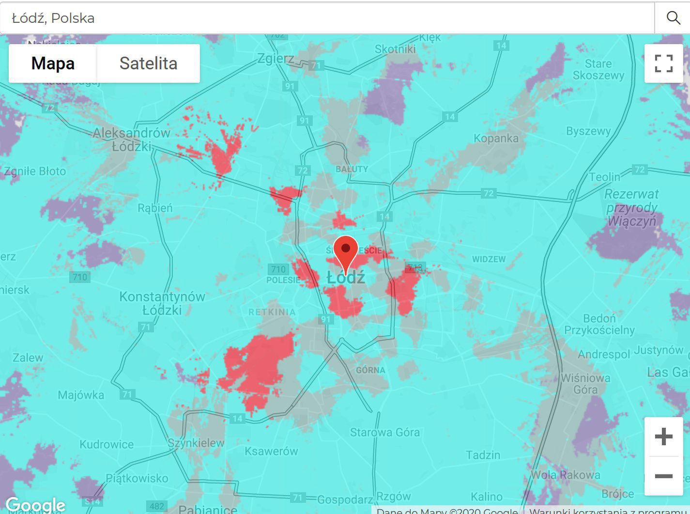This screenshot has width=690, height=514.
Task: Select the Konstantynów Łódzki label
Action: [x=162, y=303]
